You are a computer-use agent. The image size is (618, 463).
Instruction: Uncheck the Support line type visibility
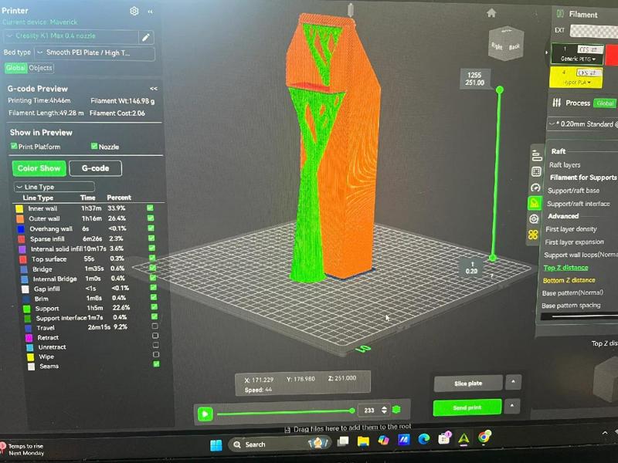(x=154, y=306)
